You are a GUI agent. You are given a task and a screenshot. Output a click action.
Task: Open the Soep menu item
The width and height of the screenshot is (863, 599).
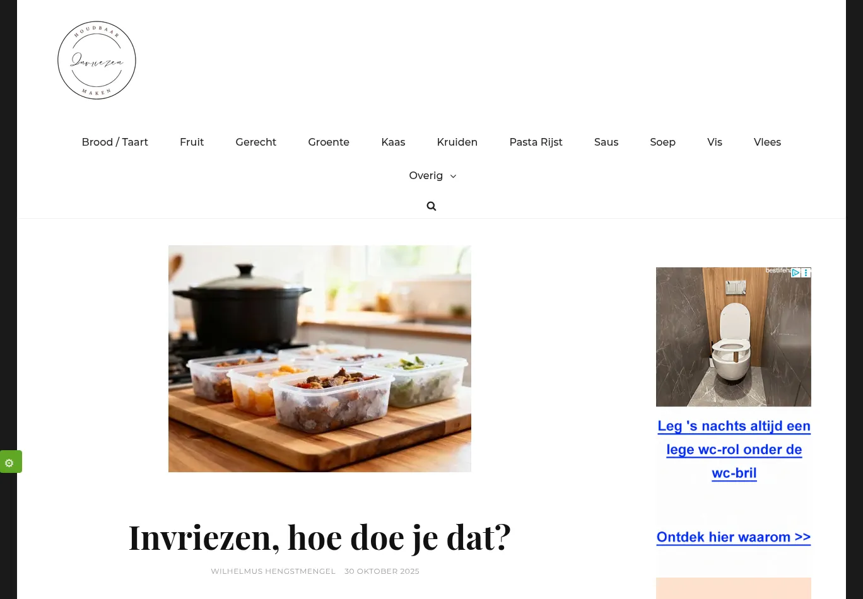click(x=662, y=142)
